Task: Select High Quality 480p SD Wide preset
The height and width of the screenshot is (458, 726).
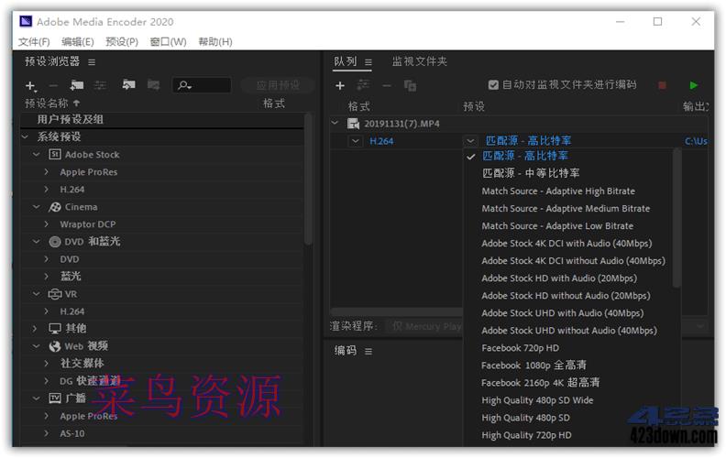Action: pyautogui.click(x=537, y=400)
